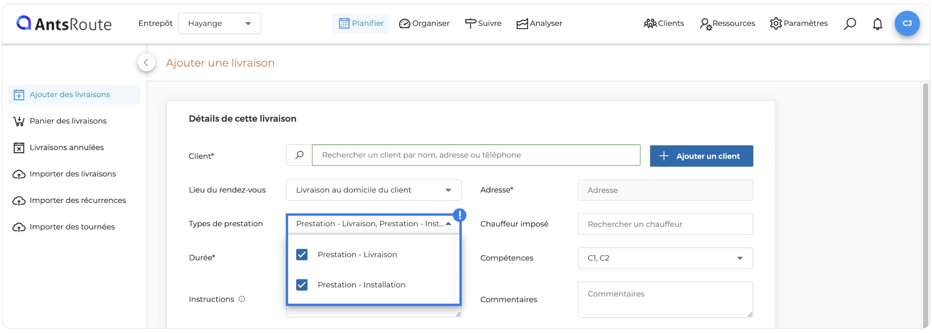This screenshot has height=333, width=932.
Task: Click the AntsRoute logo
Action: [x=64, y=24]
